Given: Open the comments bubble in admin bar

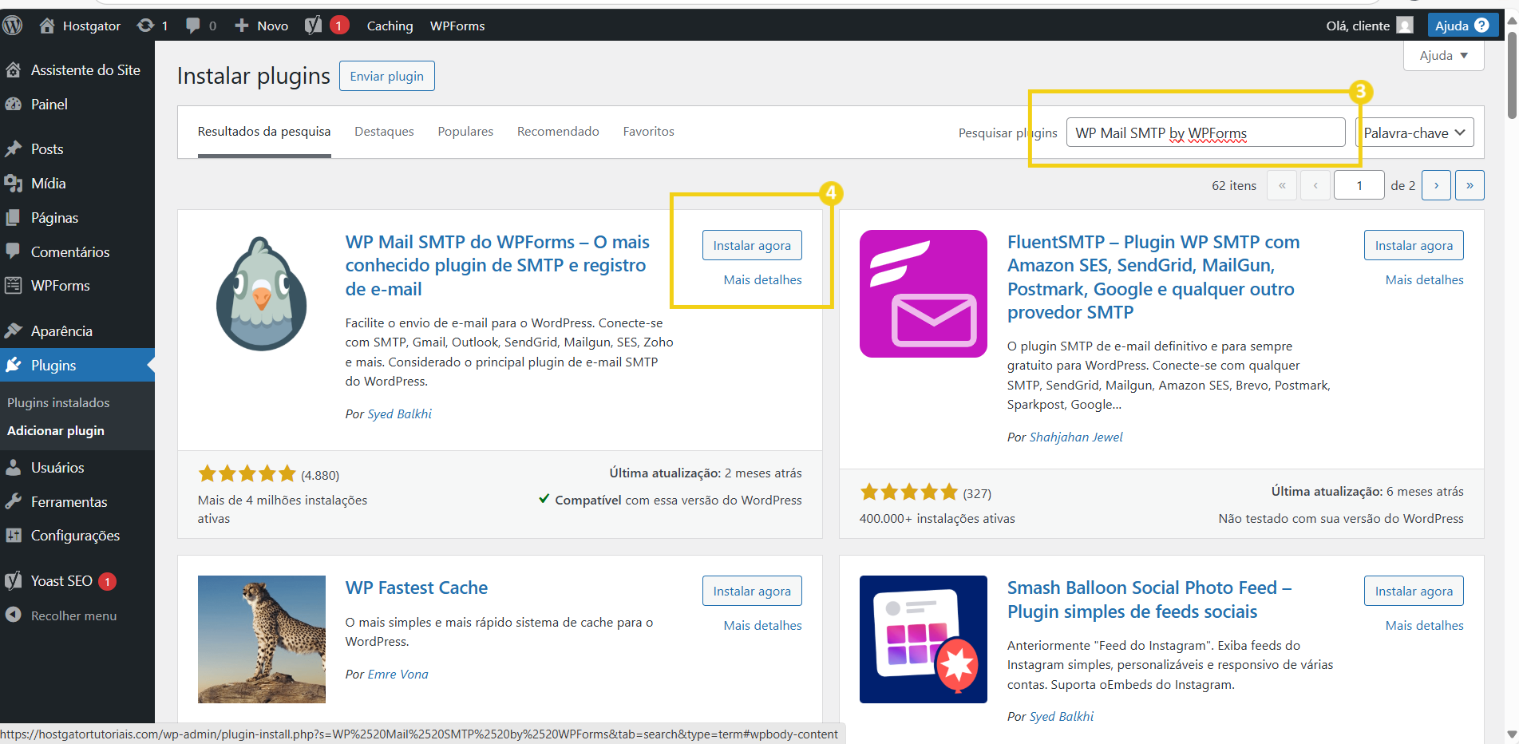Looking at the screenshot, I should coord(200,26).
